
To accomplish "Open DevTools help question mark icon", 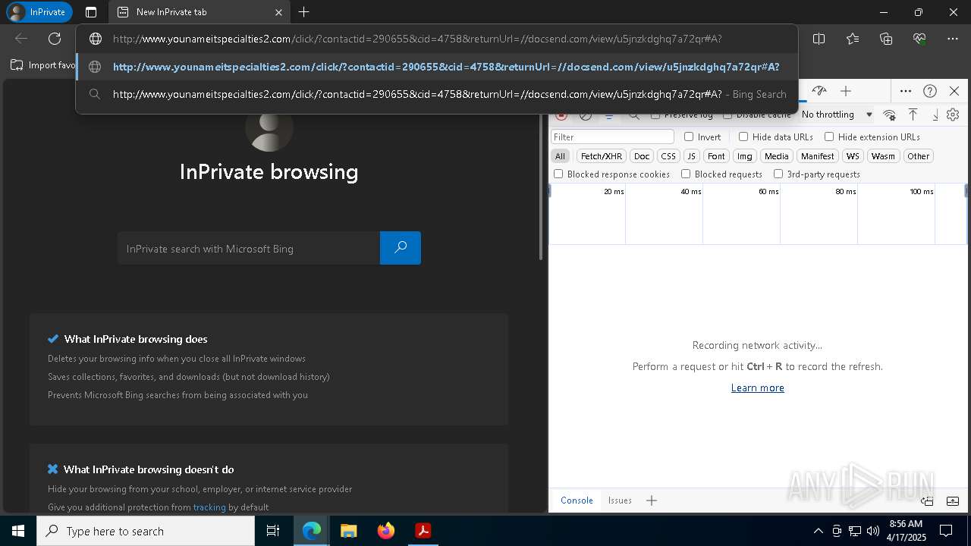I will point(930,91).
